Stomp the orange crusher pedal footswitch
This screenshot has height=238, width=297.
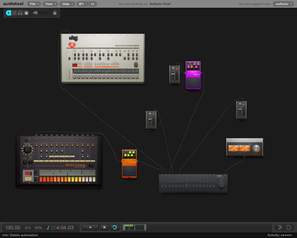tap(129, 171)
